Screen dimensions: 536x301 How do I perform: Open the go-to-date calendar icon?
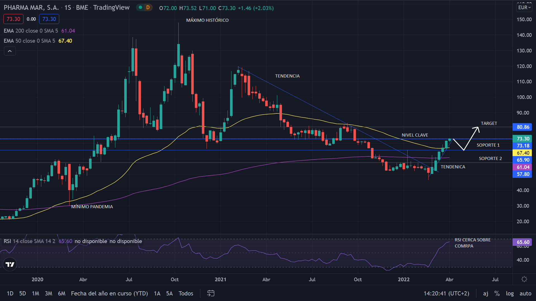[x=211, y=293]
